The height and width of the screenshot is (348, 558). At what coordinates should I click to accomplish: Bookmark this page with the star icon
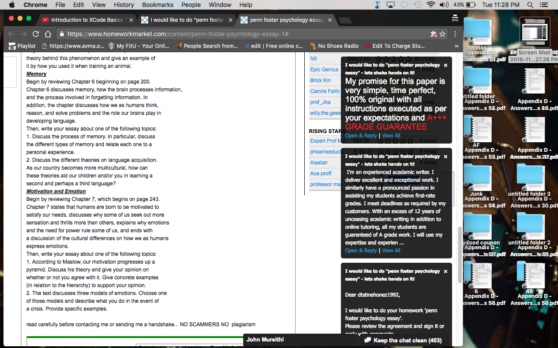coord(442,34)
